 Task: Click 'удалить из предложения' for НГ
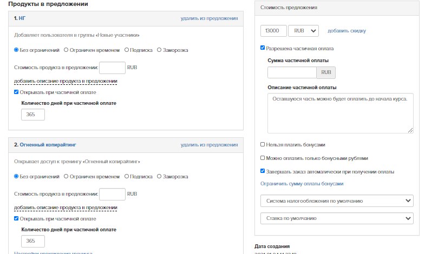[209, 18]
